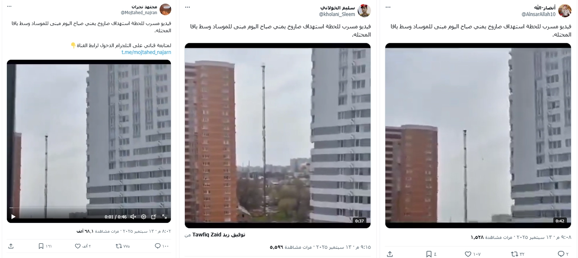Seek on the left video progress bar
This screenshot has width=578, height=258.
tap(89, 208)
